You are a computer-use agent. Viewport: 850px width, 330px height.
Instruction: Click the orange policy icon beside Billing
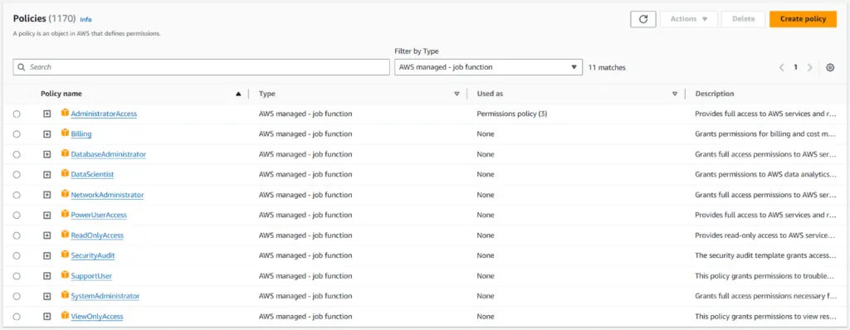[x=65, y=133]
